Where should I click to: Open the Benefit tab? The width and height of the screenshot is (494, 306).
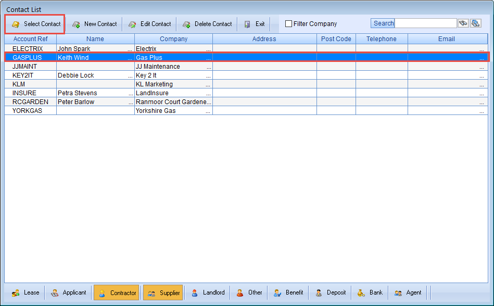click(x=288, y=293)
